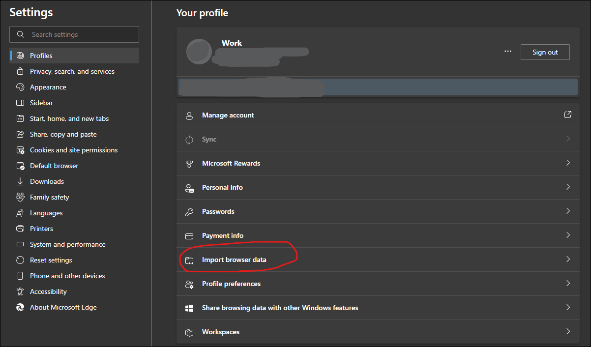Open Passwords settings row

[x=378, y=211]
